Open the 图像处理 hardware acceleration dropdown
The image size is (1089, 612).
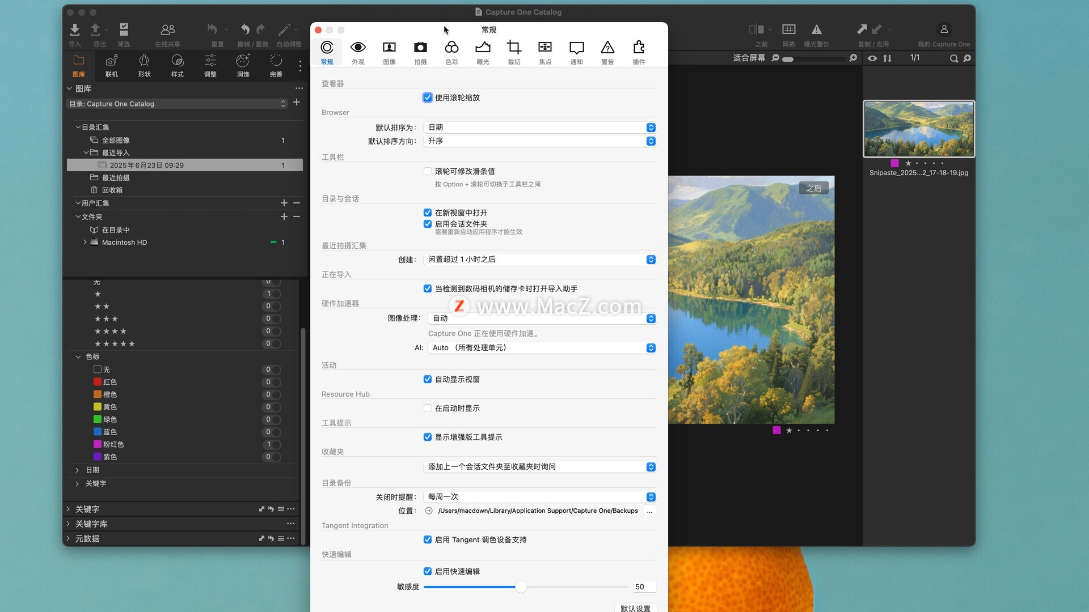point(542,318)
